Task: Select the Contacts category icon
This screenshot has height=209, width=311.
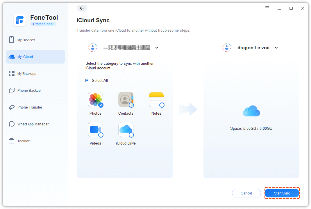Action: coord(126,100)
